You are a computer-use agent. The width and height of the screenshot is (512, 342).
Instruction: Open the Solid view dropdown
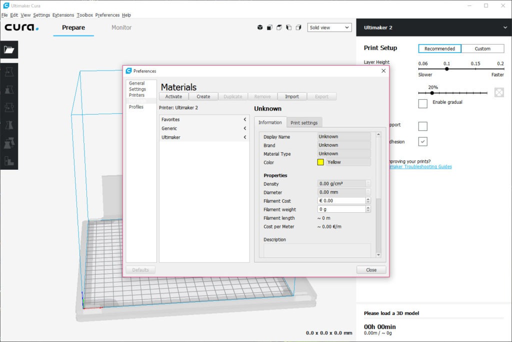coord(329,28)
